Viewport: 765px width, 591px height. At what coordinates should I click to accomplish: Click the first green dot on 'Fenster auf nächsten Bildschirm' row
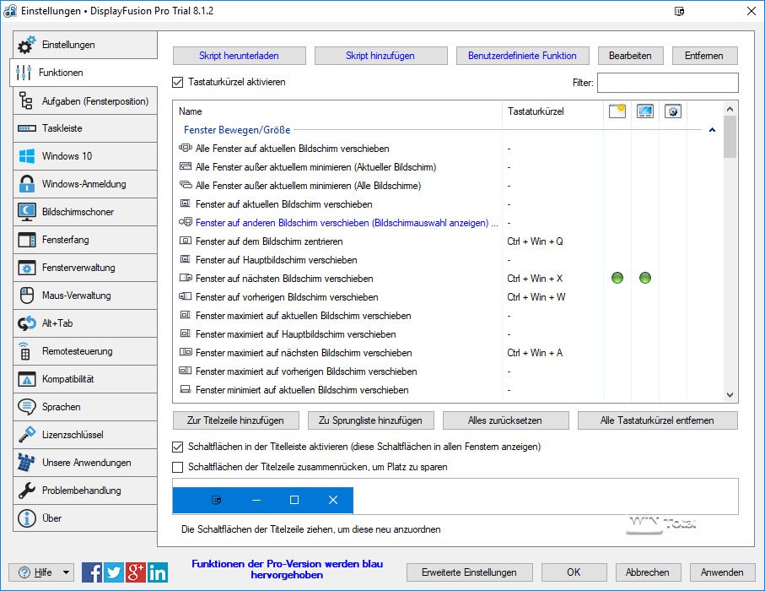(617, 278)
